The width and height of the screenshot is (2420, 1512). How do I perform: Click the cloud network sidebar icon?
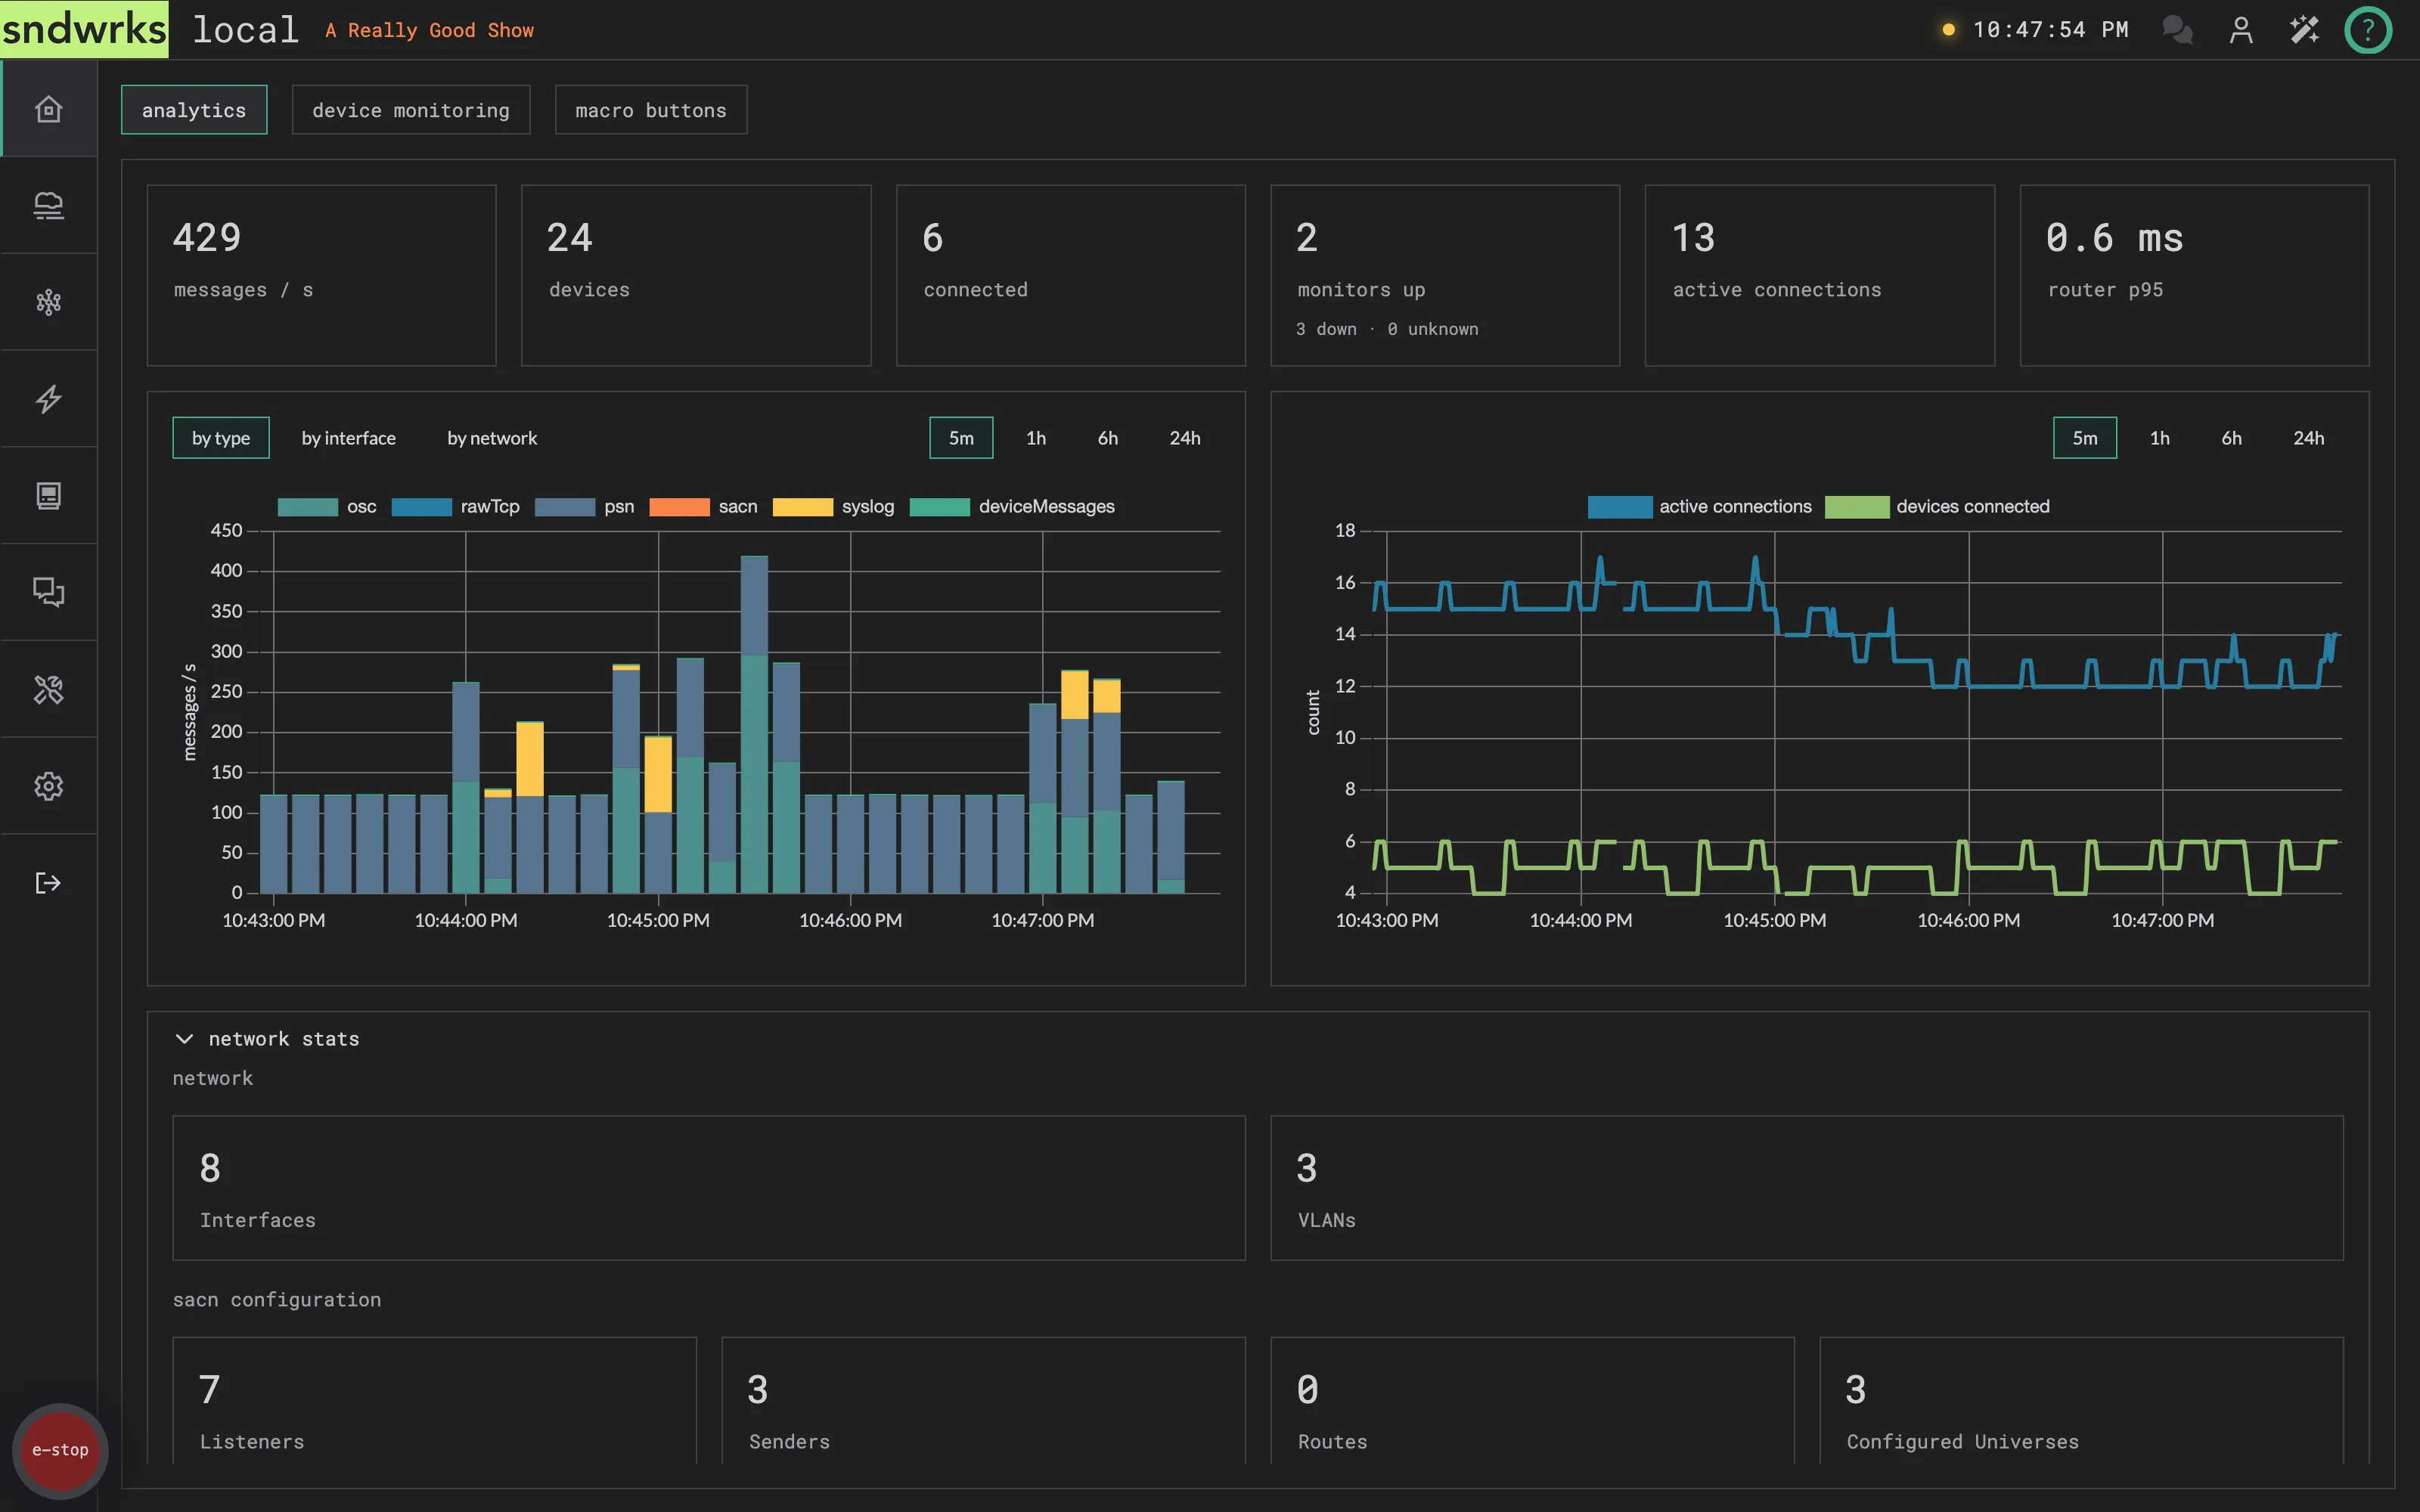point(48,205)
